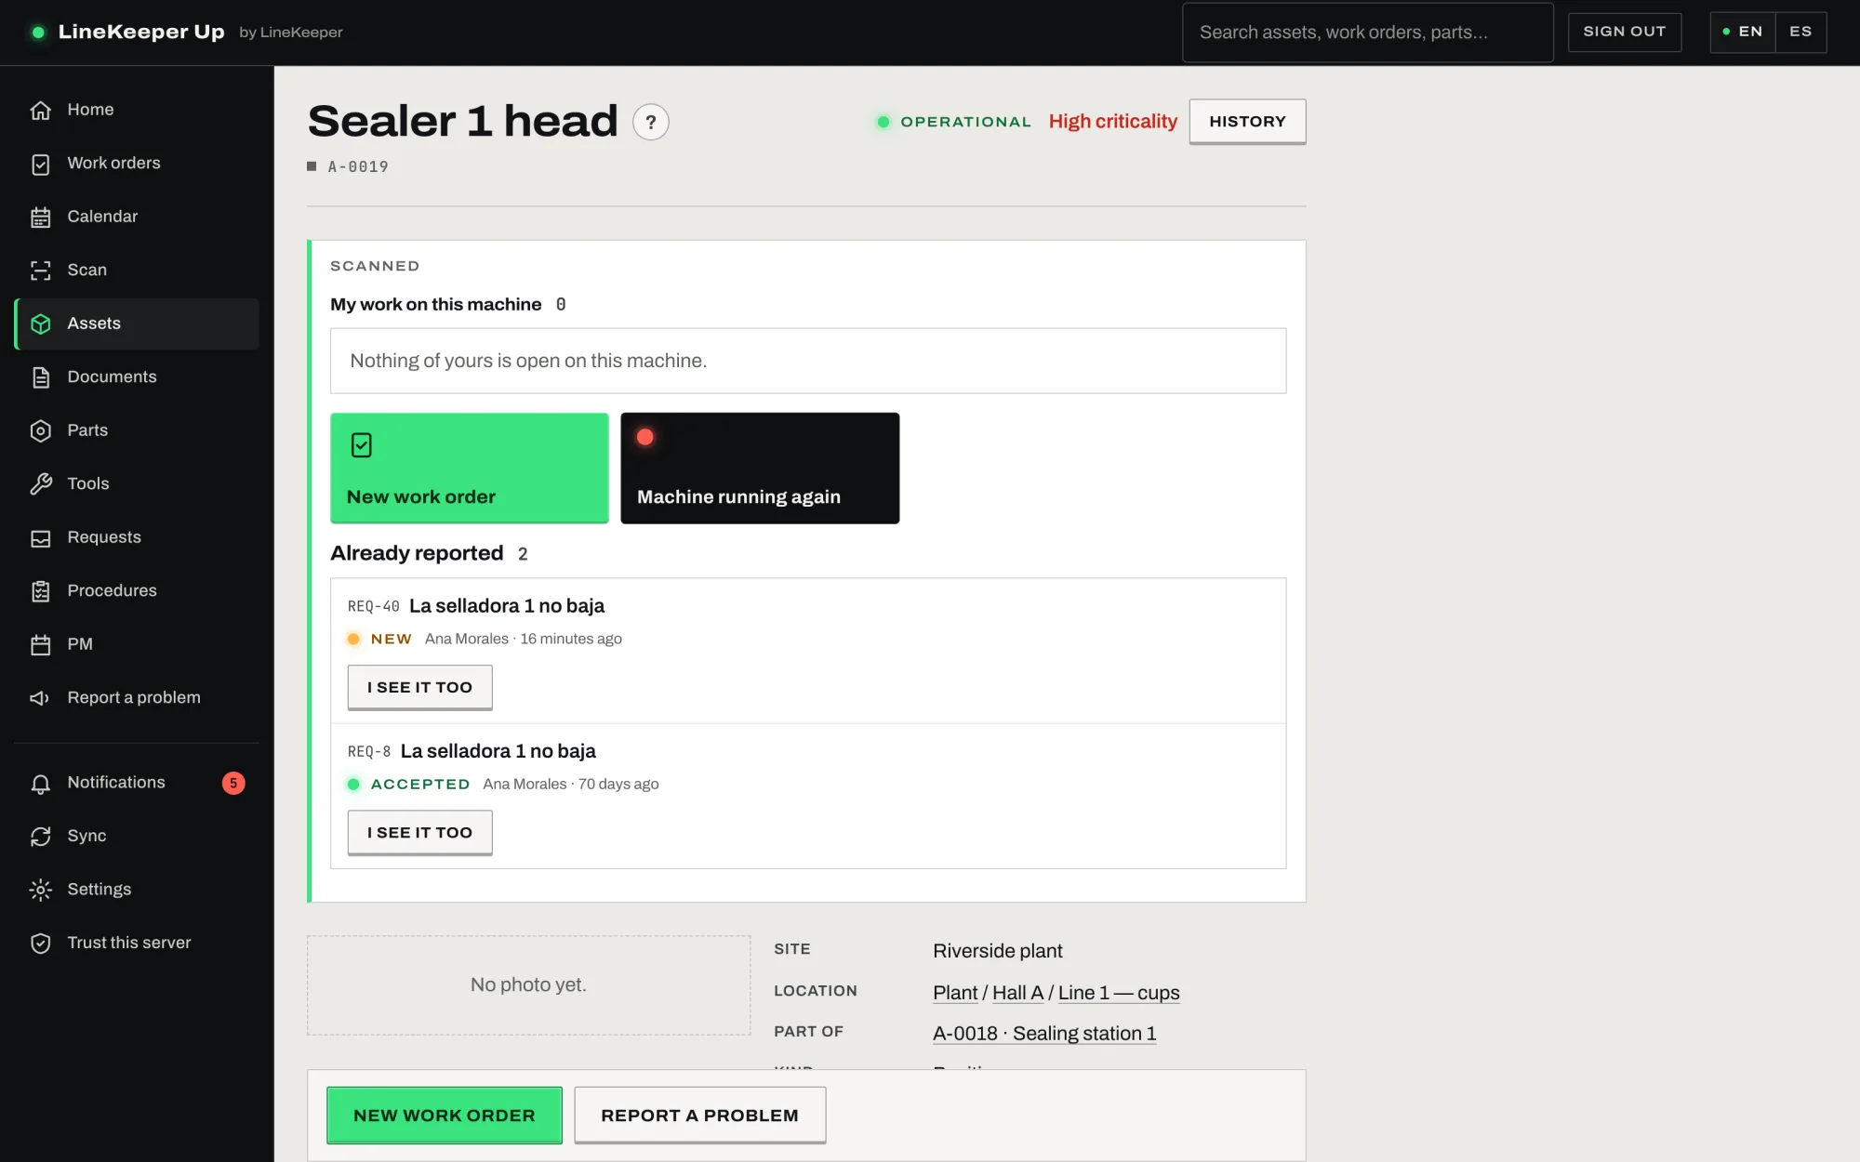
Task: Click the Scan viewfinder icon
Action: [40, 271]
